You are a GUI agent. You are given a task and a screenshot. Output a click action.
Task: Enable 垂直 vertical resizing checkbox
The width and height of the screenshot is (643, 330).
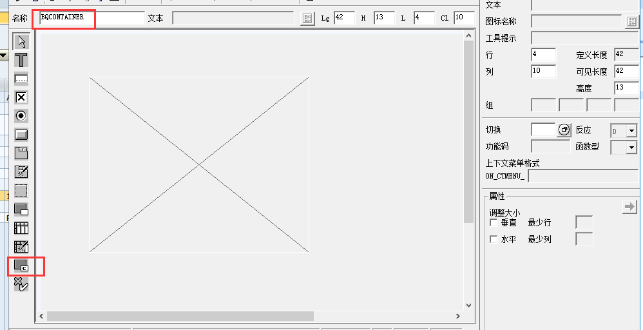494,222
